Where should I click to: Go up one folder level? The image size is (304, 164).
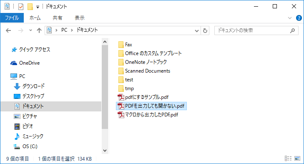coord(39,30)
